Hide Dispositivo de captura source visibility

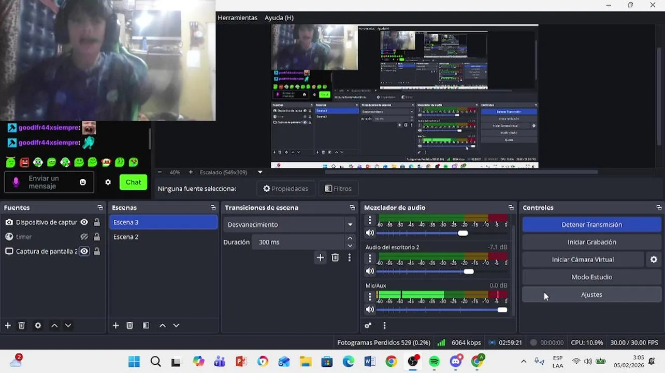[x=84, y=222]
